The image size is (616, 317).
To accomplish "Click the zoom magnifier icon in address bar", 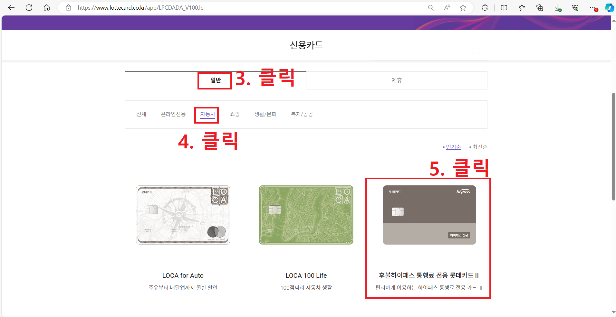I will pos(431,8).
